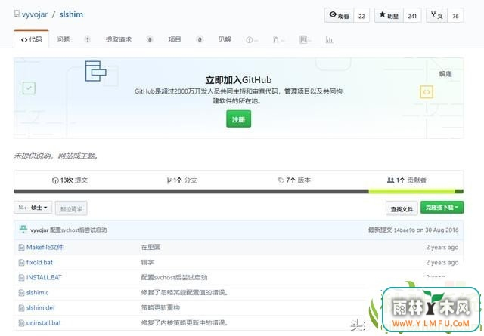Switch to the 见解 tab
Image resolution: width=484 pixels, height=336 pixels.
[x=225, y=39]
